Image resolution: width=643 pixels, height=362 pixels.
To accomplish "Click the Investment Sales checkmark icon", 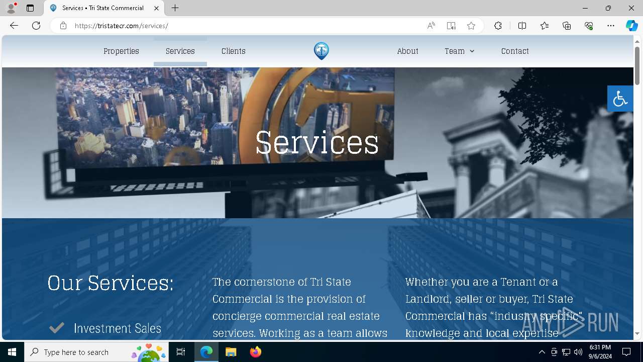I will pyautogui.click(x=57, y=328).
